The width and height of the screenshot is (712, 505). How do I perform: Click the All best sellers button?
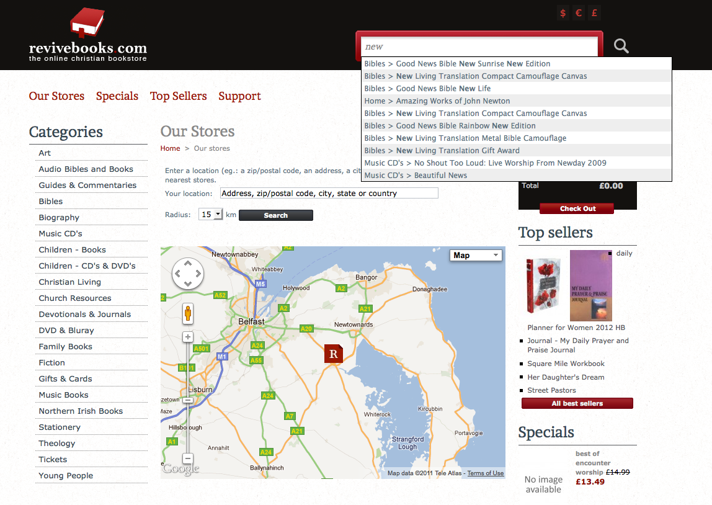577,404
